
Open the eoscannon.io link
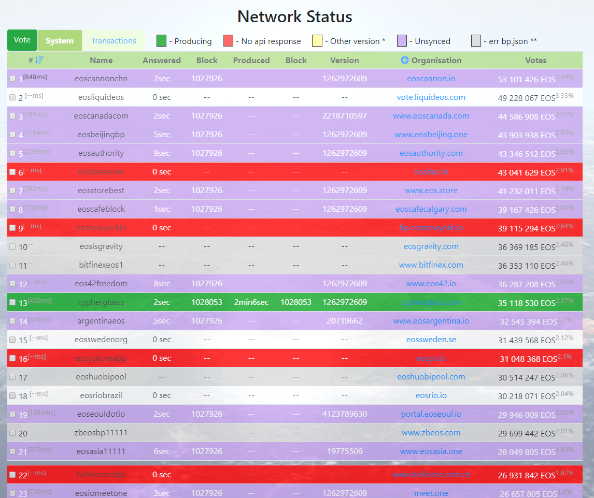pos(431,78)
